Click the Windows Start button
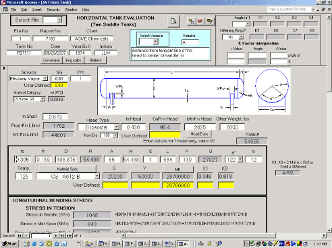The height and width of the screenshot is (248, 332). tap(10, 244)
